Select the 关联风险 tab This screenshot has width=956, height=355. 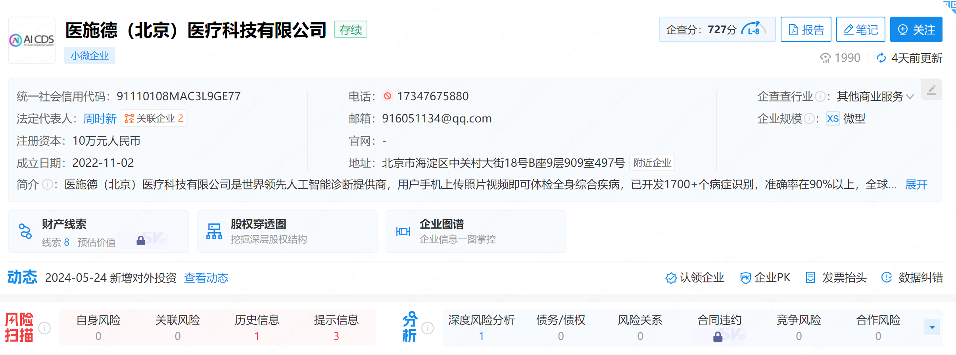178,328
